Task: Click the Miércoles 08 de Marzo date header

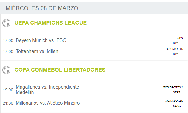Action: [x=42, y=8]
